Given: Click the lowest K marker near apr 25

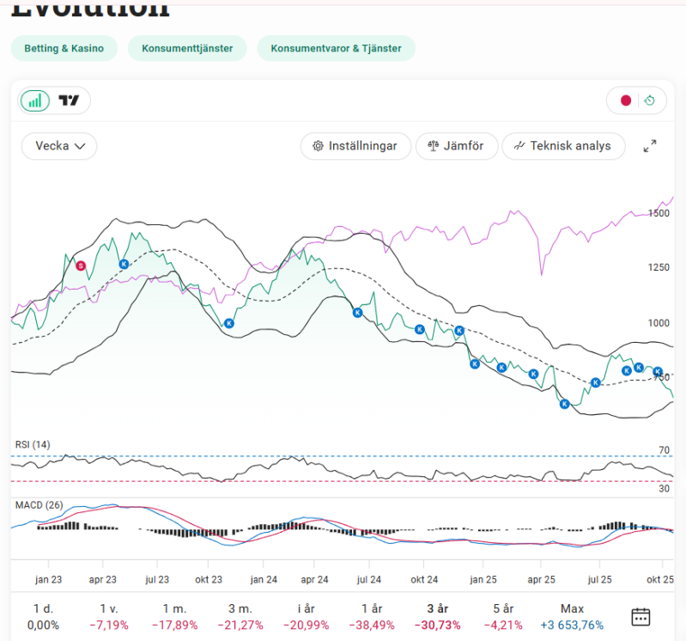Looking at the screenshot, I should point(564,404).
